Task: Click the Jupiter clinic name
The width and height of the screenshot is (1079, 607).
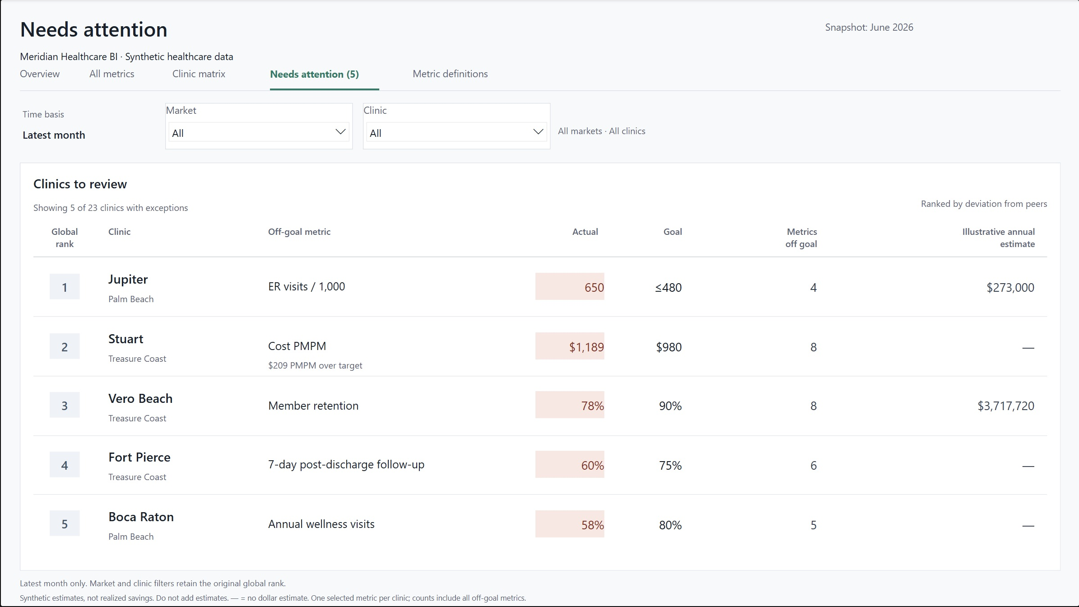Action: [x=128, y=280]
